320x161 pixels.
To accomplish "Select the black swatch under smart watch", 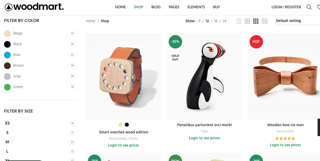I will click(x=127, y=125).
